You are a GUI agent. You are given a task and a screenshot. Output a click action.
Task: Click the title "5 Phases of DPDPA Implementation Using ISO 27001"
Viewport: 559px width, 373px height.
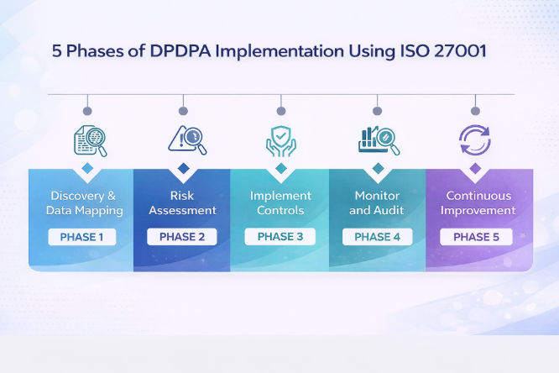click(x=269, y=50)
